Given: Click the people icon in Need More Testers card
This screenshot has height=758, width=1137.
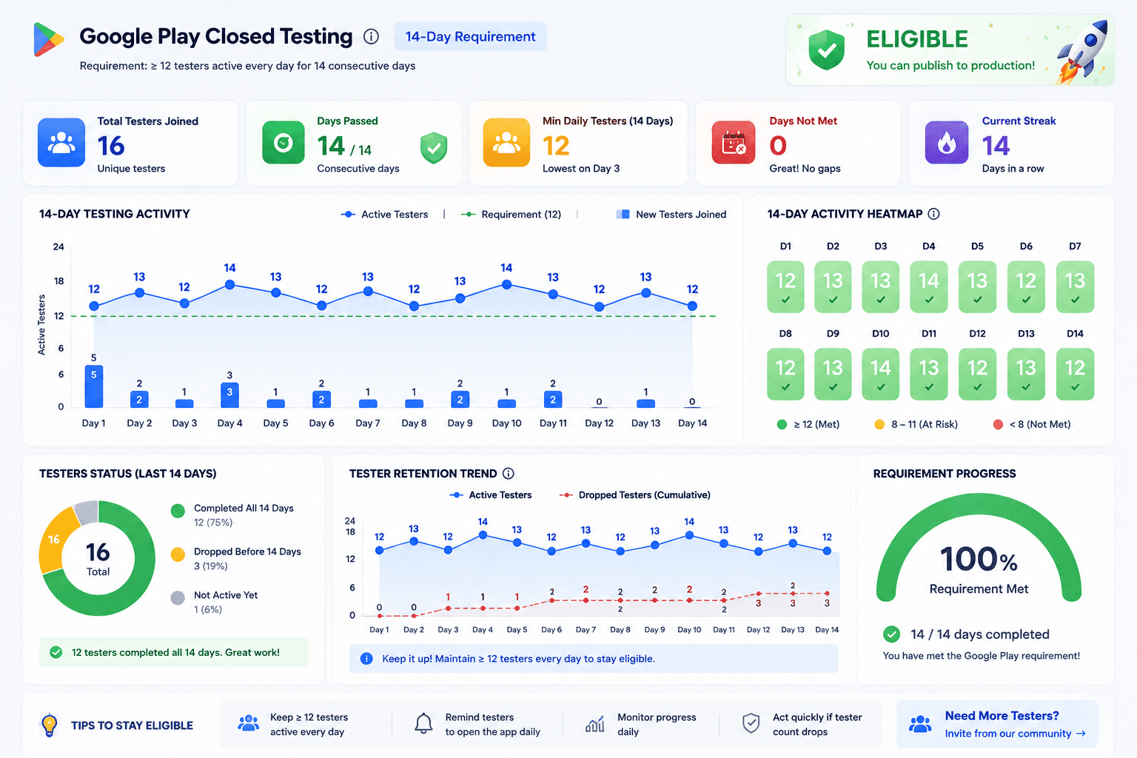Looking at the screenshot, I should [921, 724].
